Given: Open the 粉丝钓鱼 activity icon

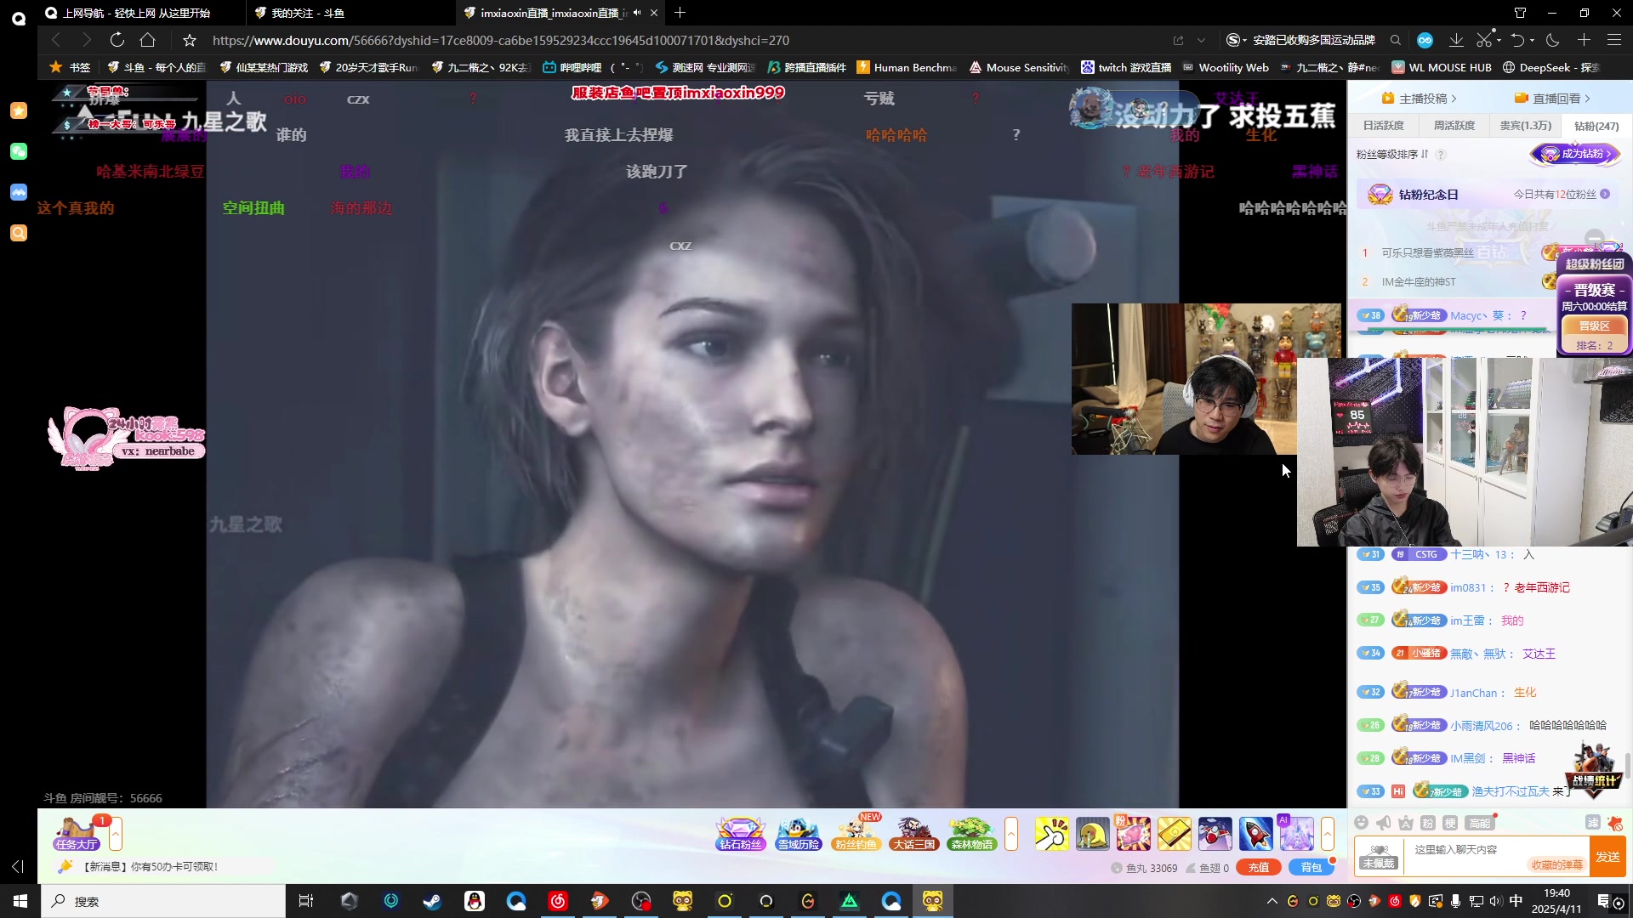Looking at the screenshot, I should click(x=856, y=834).
